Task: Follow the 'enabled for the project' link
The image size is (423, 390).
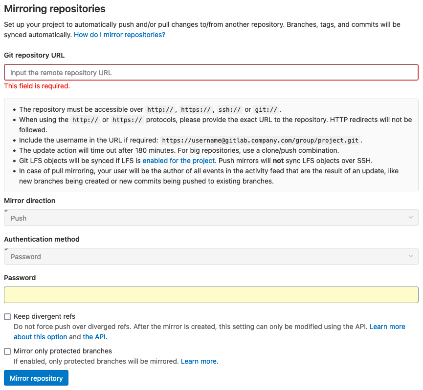Action: (x=178, y=161)
